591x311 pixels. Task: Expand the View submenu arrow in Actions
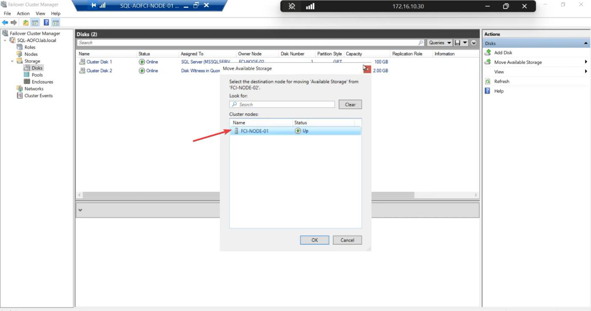click(586, 71)
